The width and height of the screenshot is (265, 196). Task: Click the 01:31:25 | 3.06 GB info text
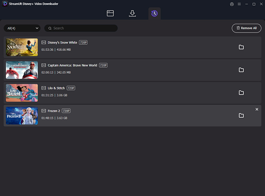54,95
